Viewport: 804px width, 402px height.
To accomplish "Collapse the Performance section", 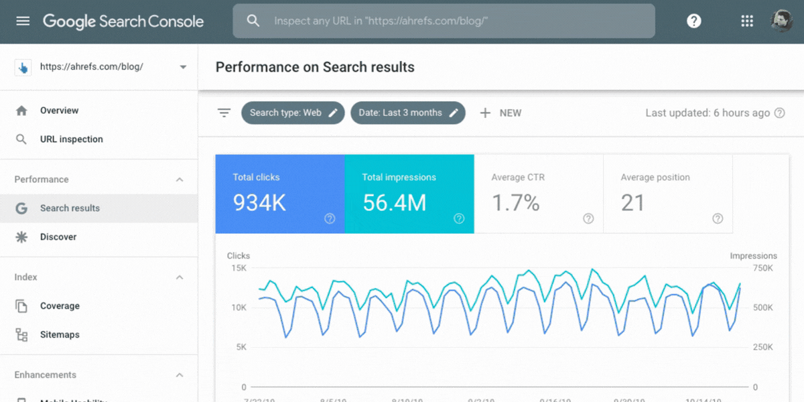I will [180, 180].
